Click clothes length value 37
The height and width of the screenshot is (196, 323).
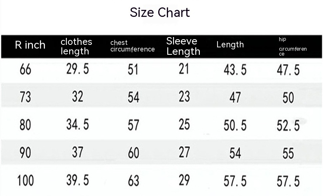(77, 152)
